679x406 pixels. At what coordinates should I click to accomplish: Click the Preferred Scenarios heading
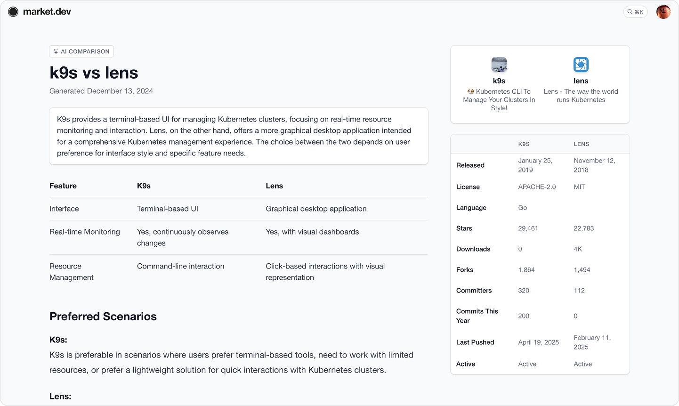pyautogui.click(x=103, y=317)
